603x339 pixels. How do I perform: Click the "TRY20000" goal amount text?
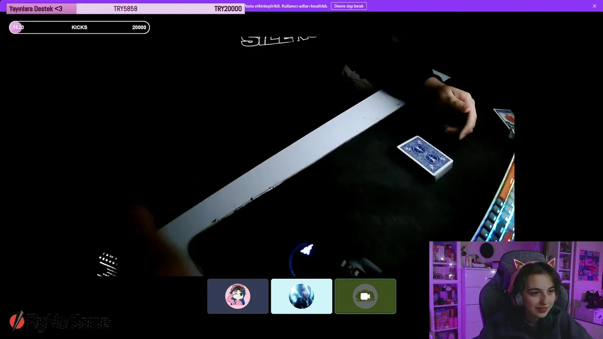point(228,9)
